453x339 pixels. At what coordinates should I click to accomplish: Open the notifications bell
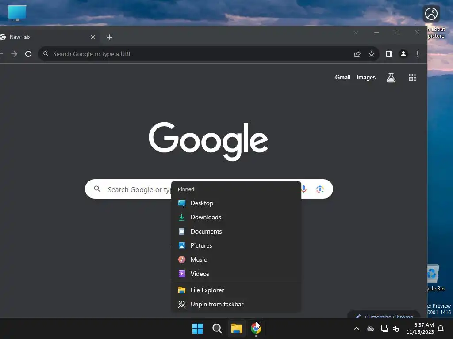click(x=441, y=328)
